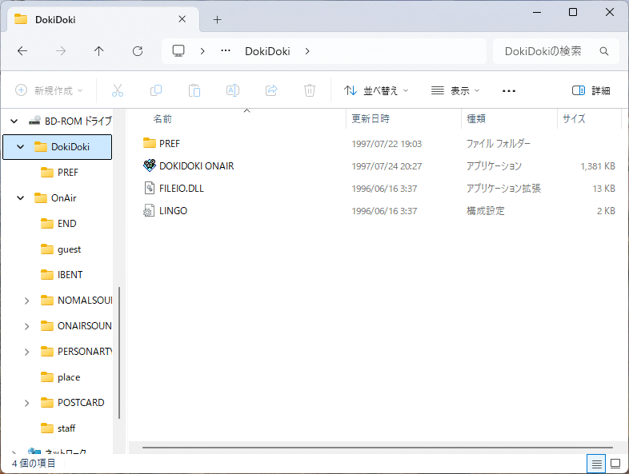Collapse the BD-ROM ドライブ tree node

coord(14,121)
